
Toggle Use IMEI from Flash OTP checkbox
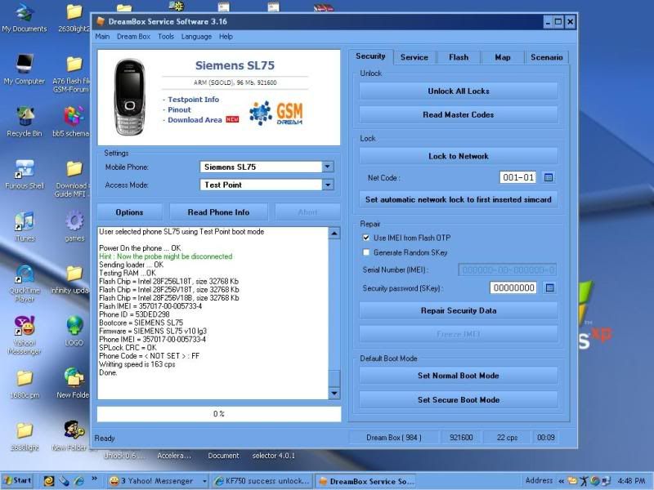[x=365, y=238]
